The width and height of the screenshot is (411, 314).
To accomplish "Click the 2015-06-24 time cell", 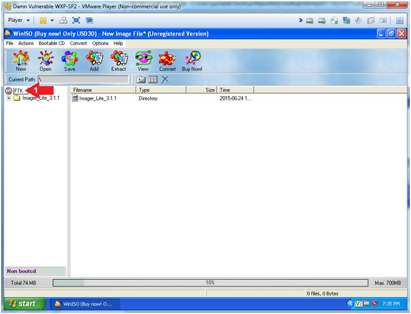I will click(235, 99).
